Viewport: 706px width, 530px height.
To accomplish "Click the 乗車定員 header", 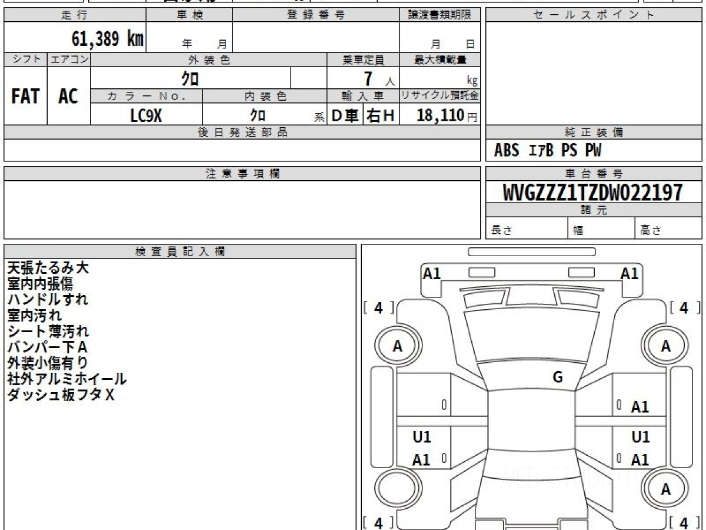I will [x=363, y=59].
